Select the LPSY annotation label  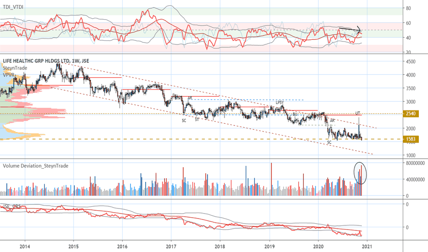[280, 103]
